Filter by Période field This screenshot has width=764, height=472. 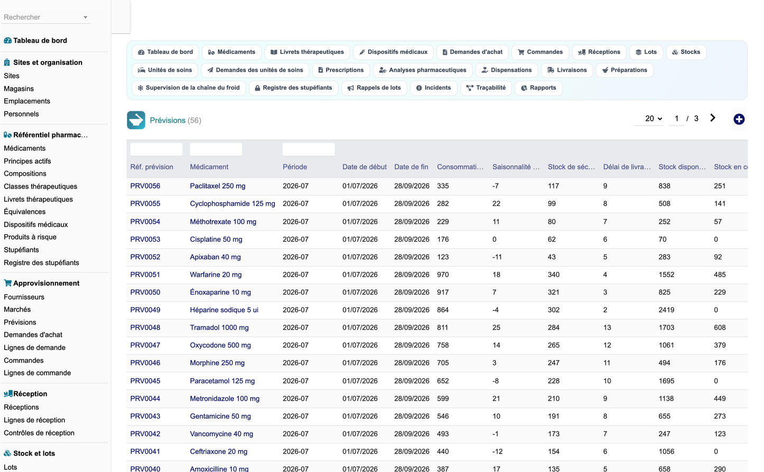[309, 149]
